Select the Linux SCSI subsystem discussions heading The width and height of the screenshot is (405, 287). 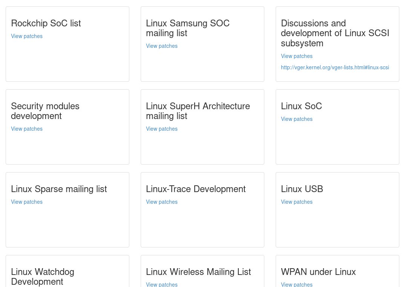(335, 33)
